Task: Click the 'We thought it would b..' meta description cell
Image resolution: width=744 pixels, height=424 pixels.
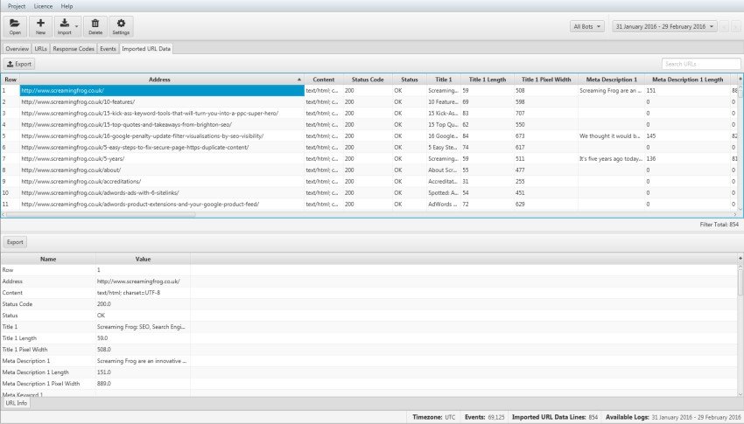Action: (x=610, y=136)
